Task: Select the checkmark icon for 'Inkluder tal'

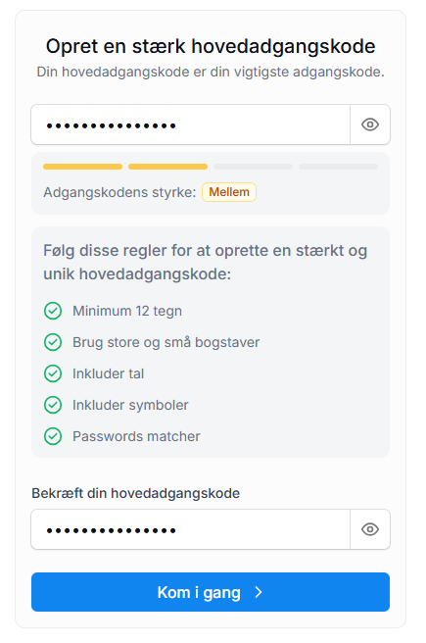Action: (x=53, y=373)
